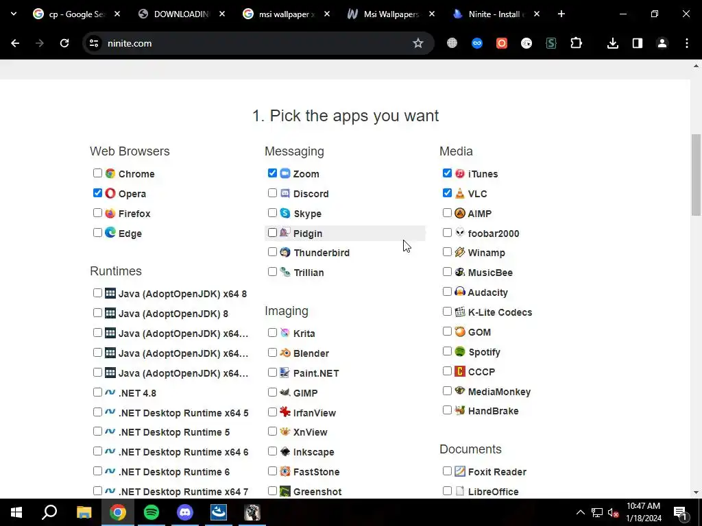The width and height of the screenshot is (702, 526).
Task: Click the Winamp icon
Action: pos(460,252)
